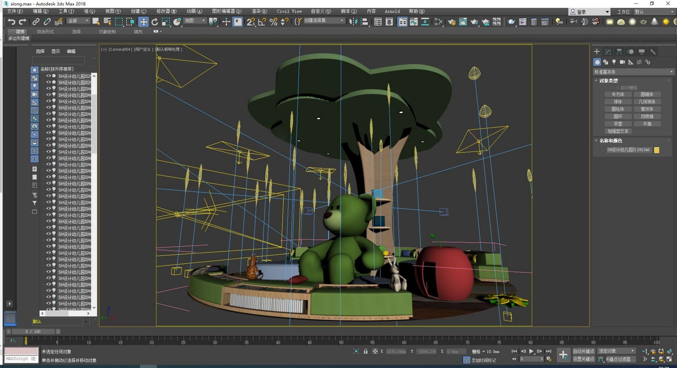677x368 pixels.
Task: Open the Curve Editor icon
Action: pos(414,22)
